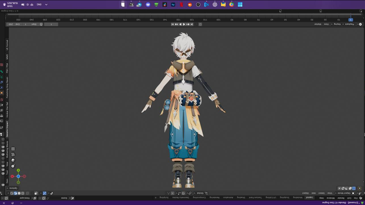The image size is (365, 205).
Task: Click timeline editor type icon
Action: 360,24
